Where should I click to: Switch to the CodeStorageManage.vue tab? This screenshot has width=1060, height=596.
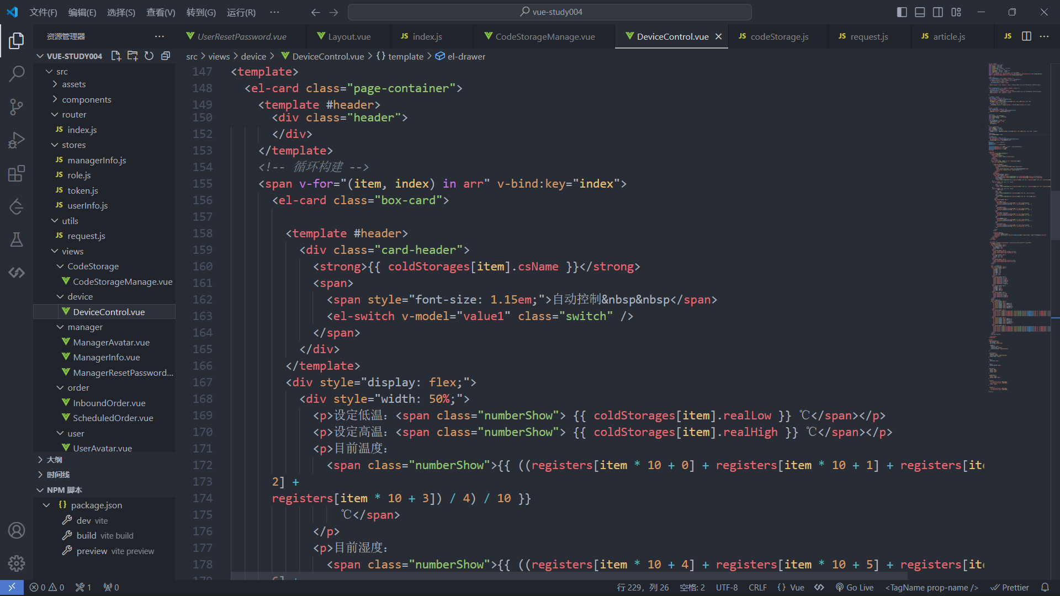544,36
